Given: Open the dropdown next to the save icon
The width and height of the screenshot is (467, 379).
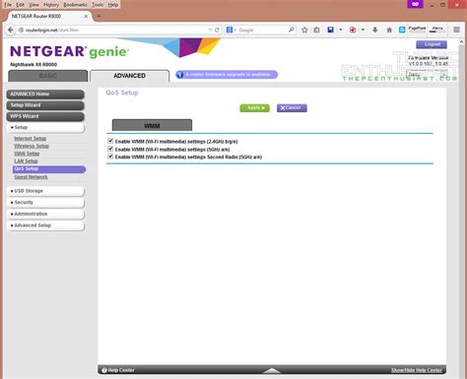Looking at the screenshot, I should tap(341, 30).
